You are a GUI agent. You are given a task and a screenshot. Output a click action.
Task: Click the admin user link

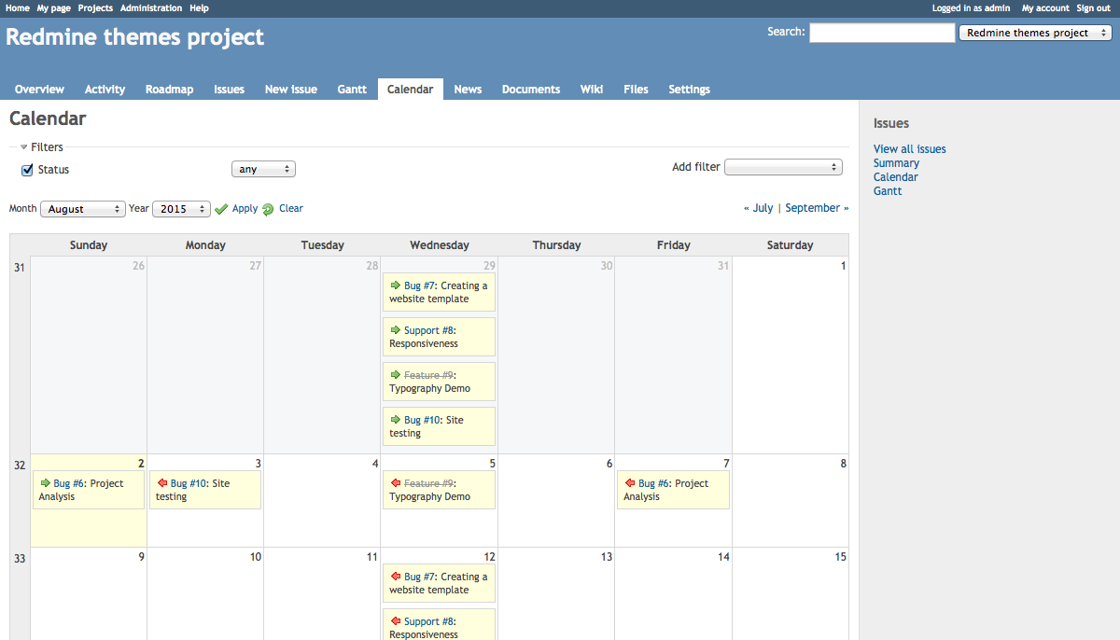point(997,7)
